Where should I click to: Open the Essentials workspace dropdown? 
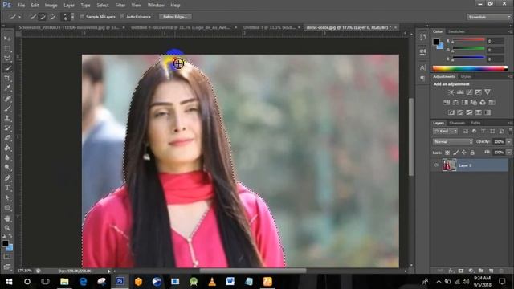point(488,17)
